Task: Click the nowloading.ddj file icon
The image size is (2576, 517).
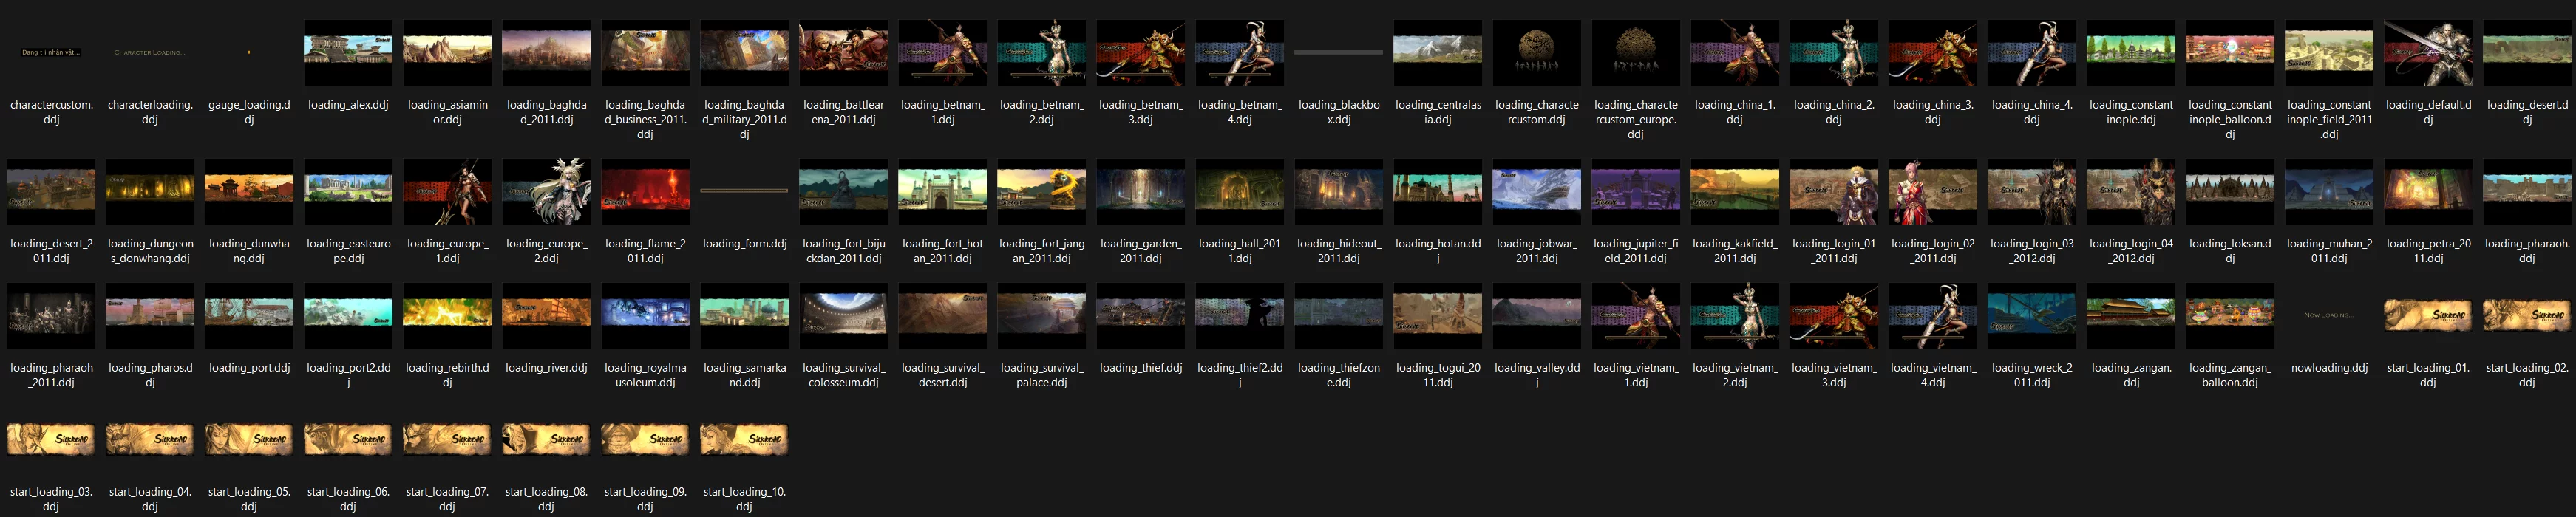Action: (x=2328, y=315)
